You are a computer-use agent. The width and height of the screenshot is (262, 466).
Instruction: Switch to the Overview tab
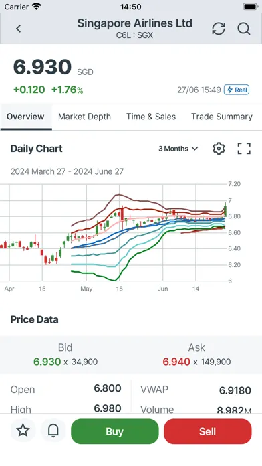(25, 116)
